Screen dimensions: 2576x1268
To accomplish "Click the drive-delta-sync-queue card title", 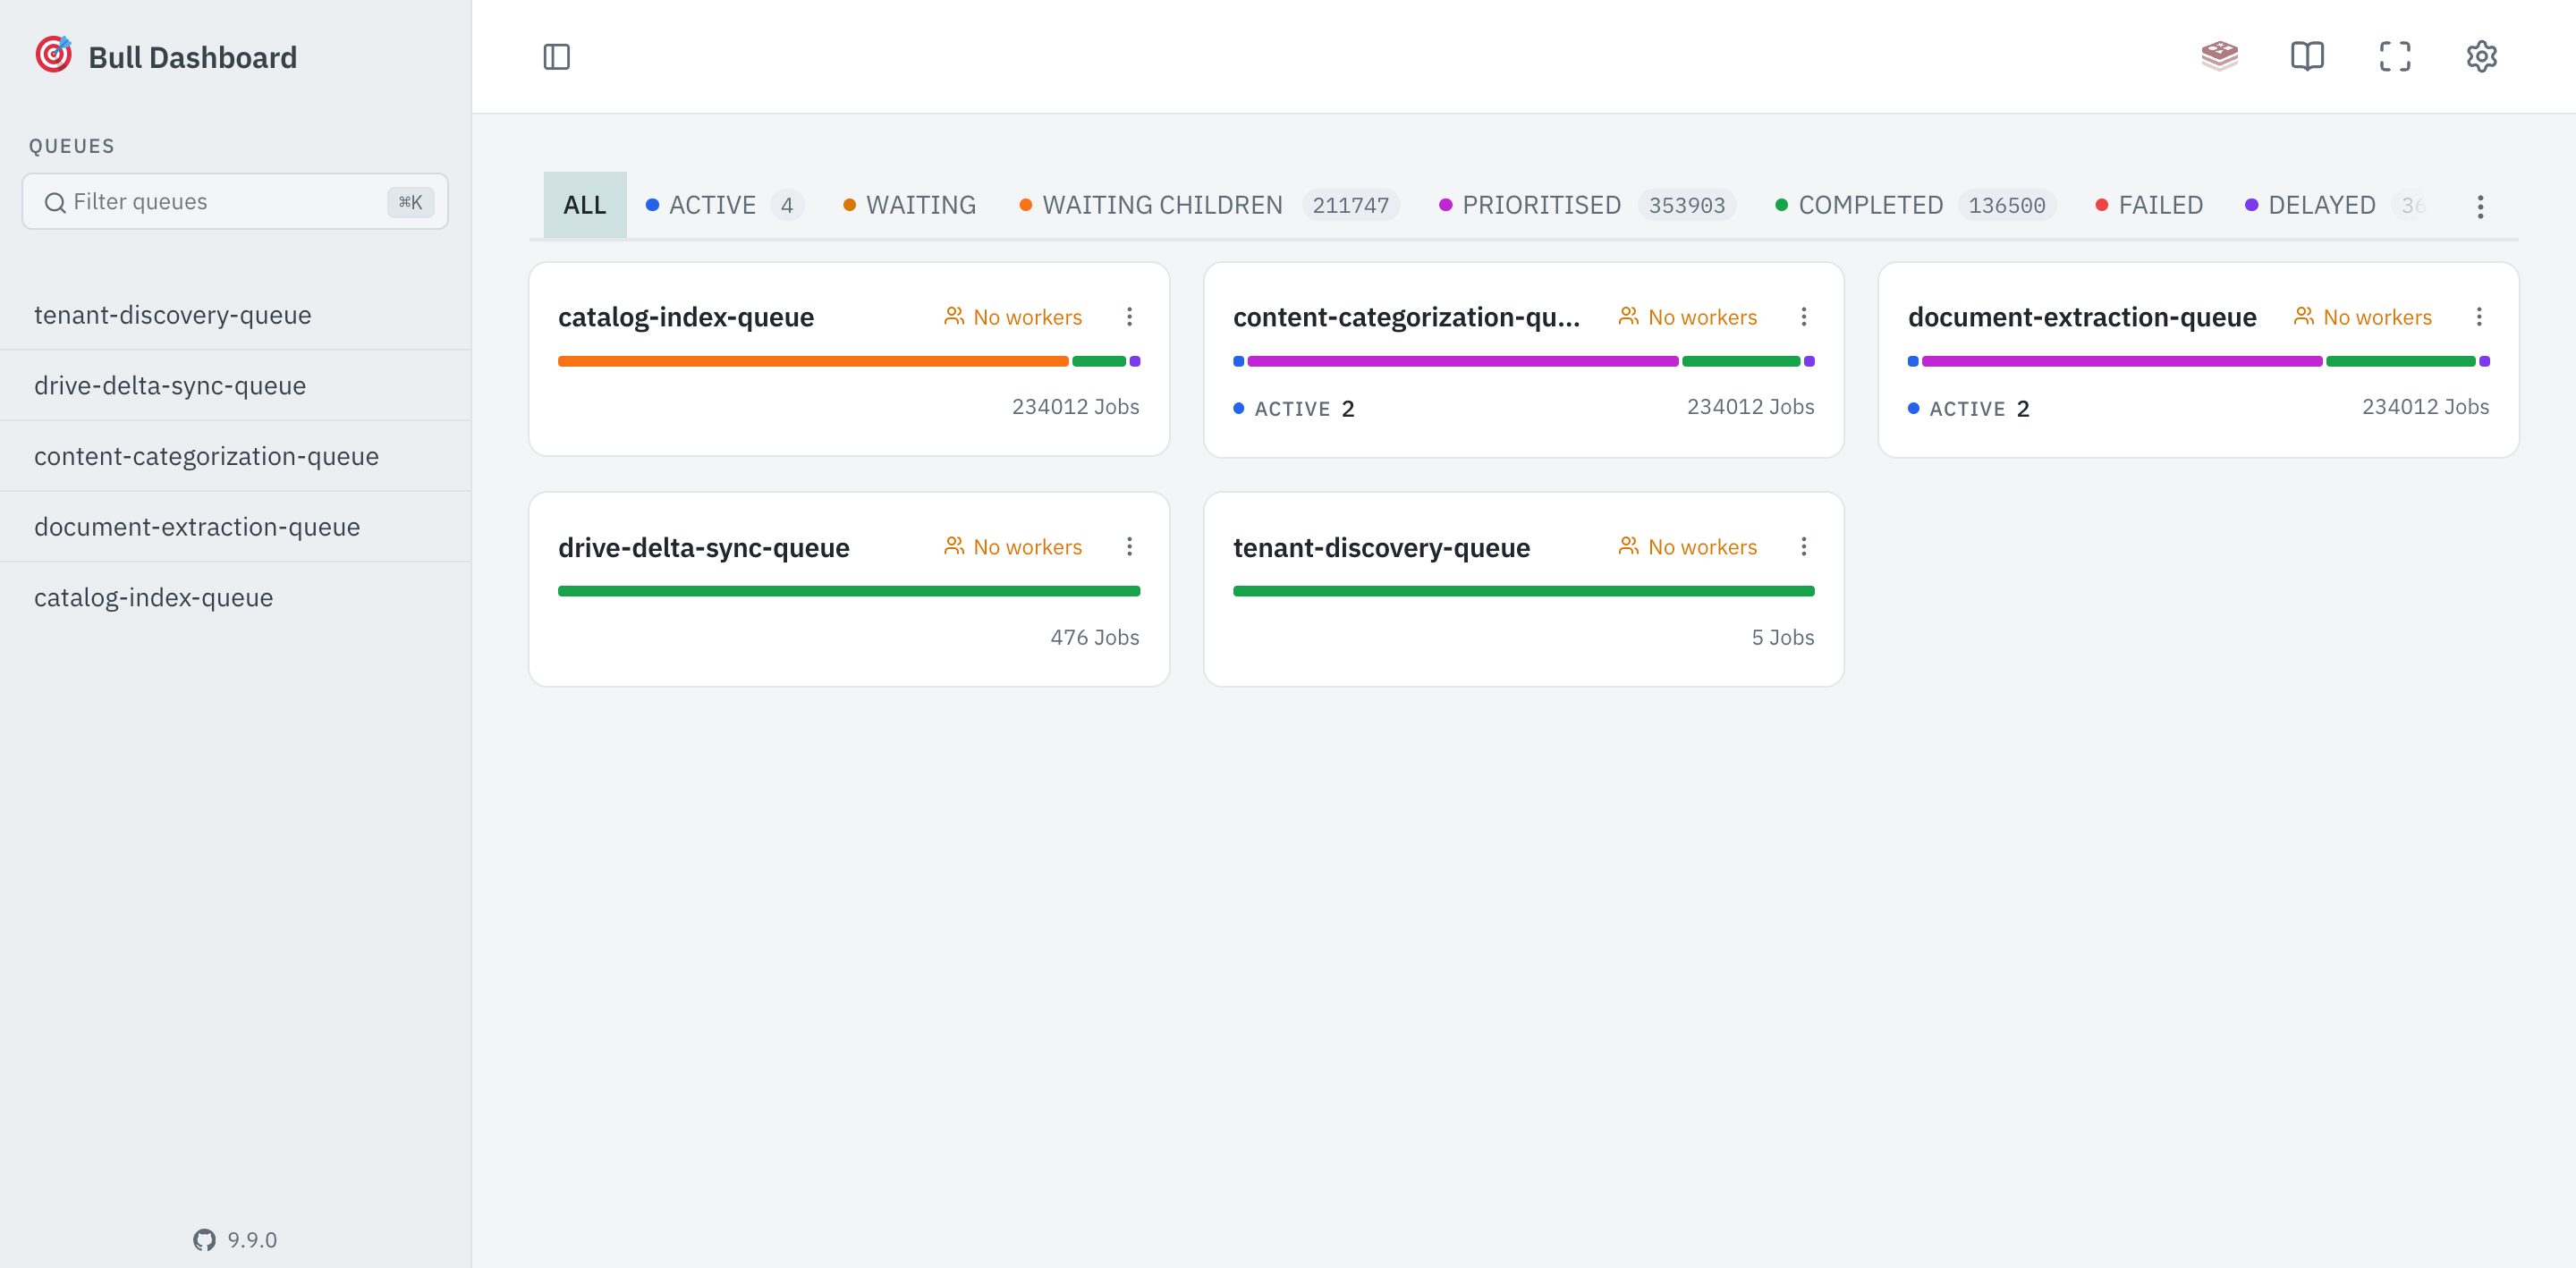I will [x=704, y=547].
